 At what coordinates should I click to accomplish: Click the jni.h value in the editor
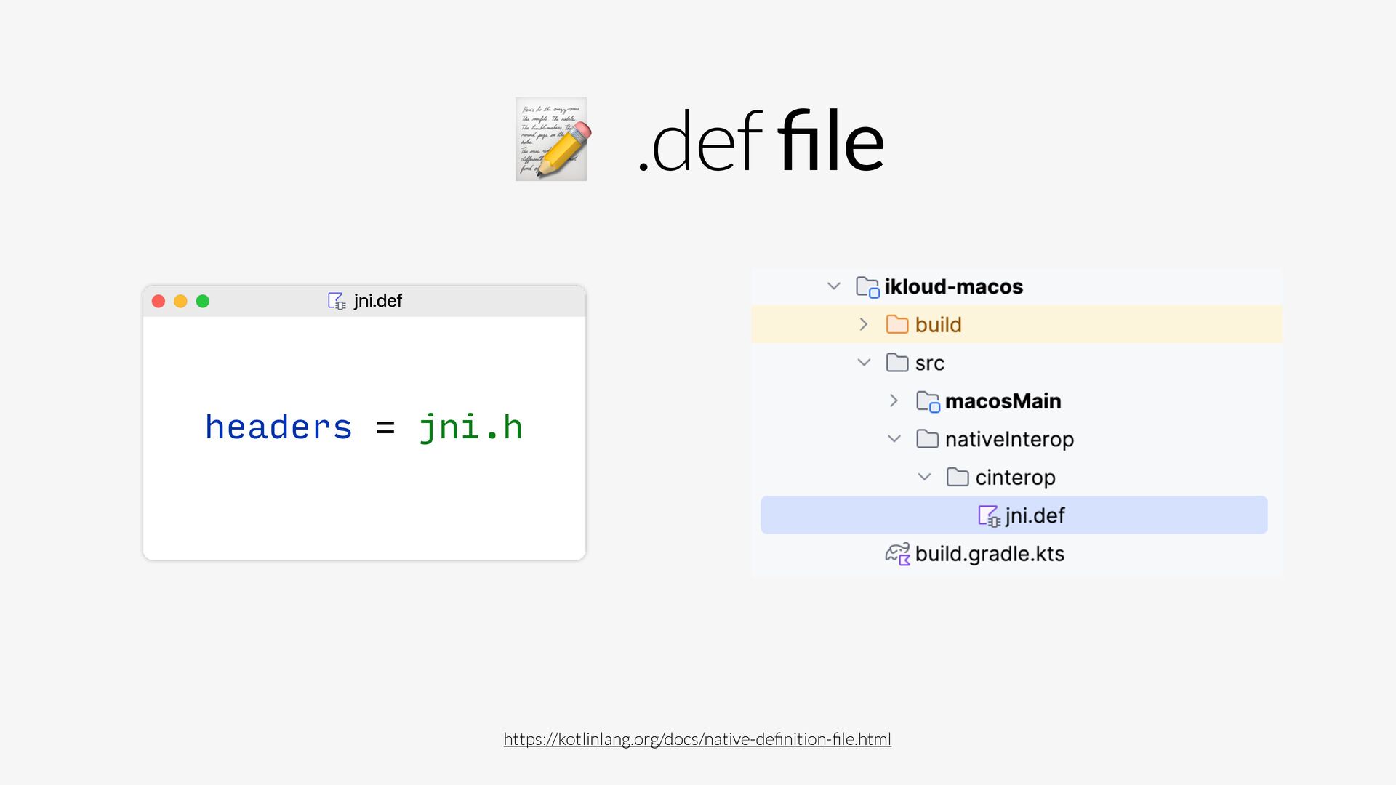click(470, 427)
